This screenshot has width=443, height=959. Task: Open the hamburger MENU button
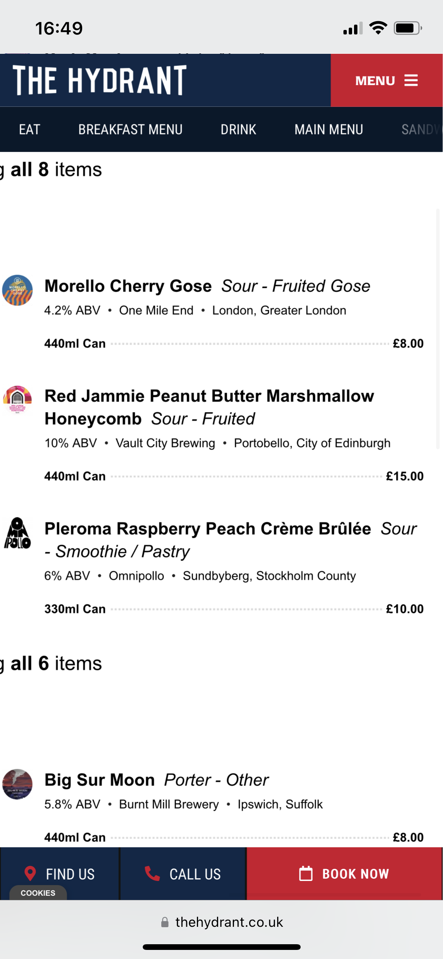pos(386,80)
